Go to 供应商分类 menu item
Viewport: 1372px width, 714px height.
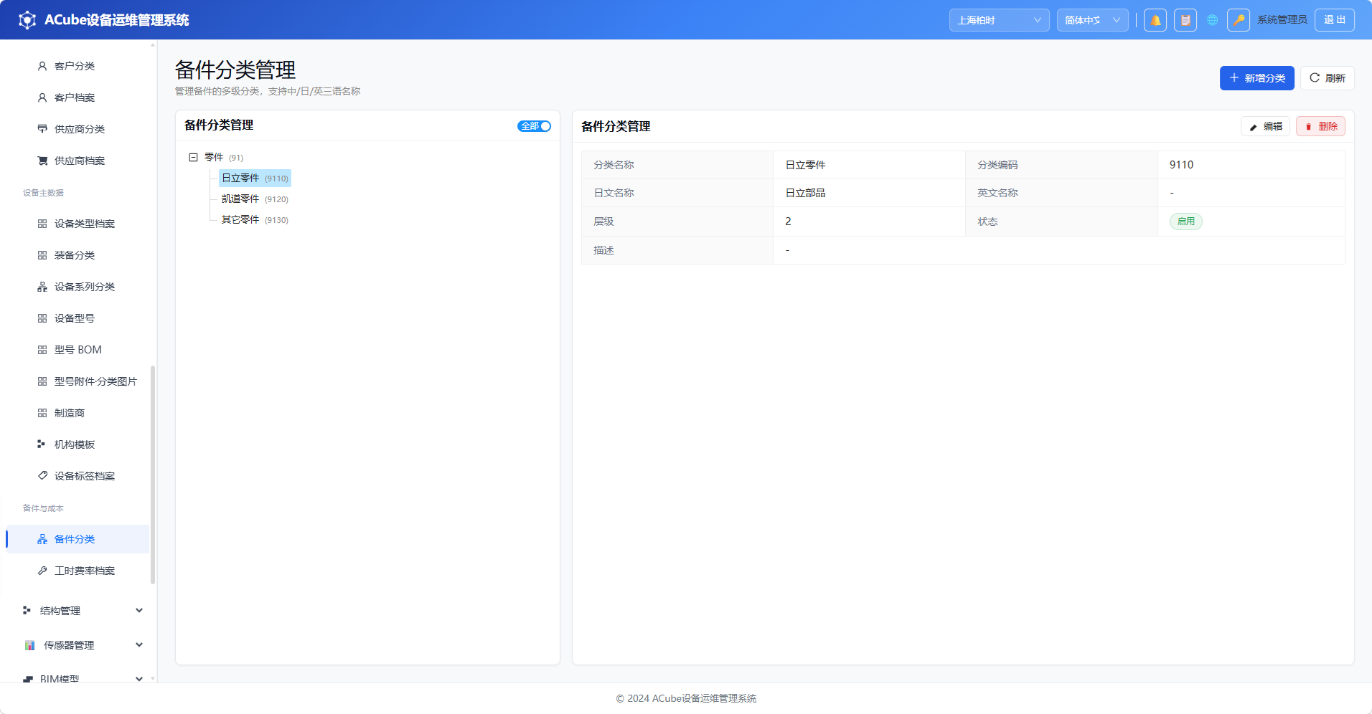(x=77, y=129)
